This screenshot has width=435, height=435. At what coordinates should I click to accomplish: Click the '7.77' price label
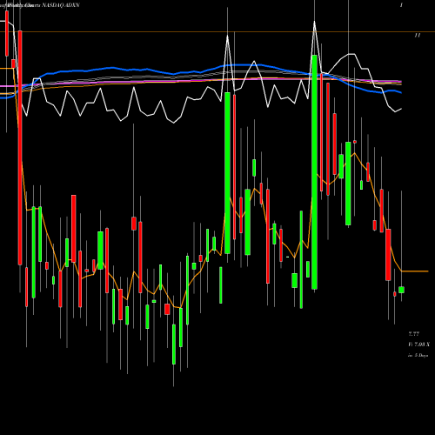[414, 334]
